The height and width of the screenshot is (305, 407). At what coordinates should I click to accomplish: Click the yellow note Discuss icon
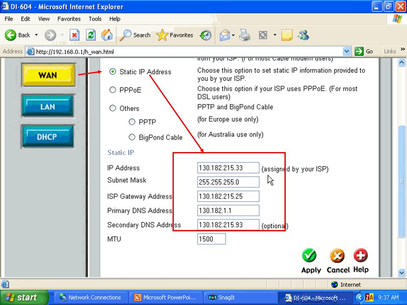pyautogui.click(x=287, y=35)
